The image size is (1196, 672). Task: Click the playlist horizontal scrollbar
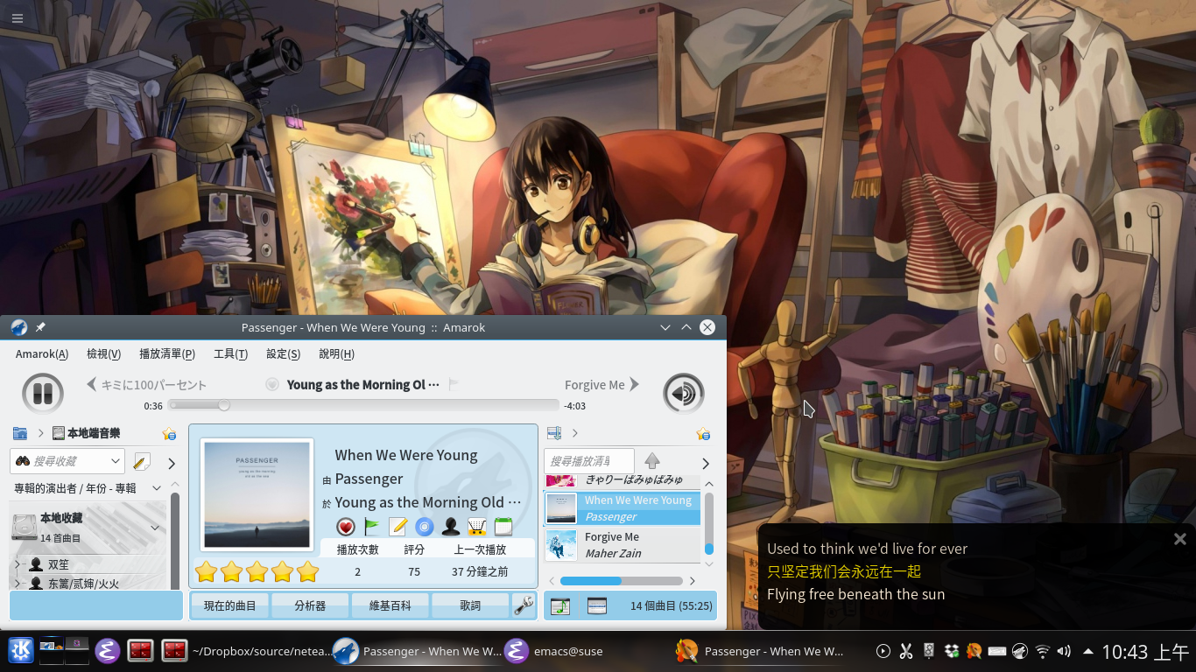[621, 581]
